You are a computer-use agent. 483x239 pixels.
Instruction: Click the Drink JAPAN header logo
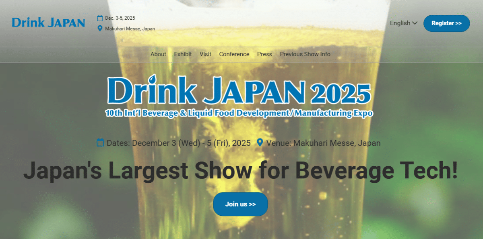48,22
